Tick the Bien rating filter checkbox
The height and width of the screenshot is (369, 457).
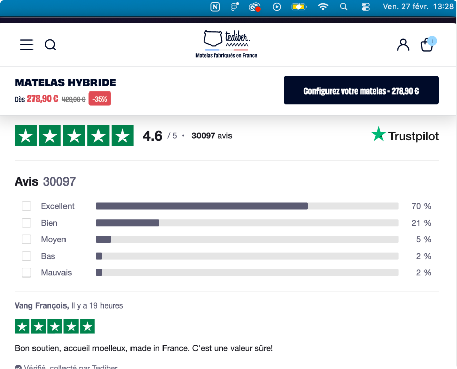tap(26, 223)
